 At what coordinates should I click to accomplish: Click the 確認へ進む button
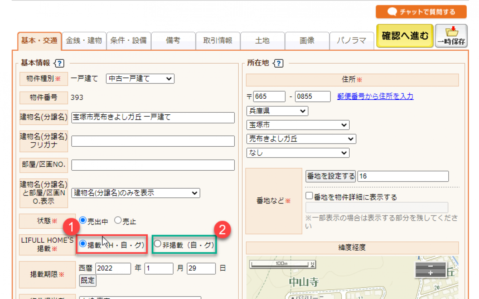click(x=404, y=36)
